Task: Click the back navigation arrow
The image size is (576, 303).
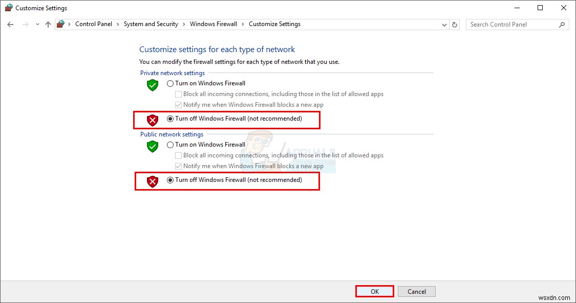Action: tap(10, 24)
